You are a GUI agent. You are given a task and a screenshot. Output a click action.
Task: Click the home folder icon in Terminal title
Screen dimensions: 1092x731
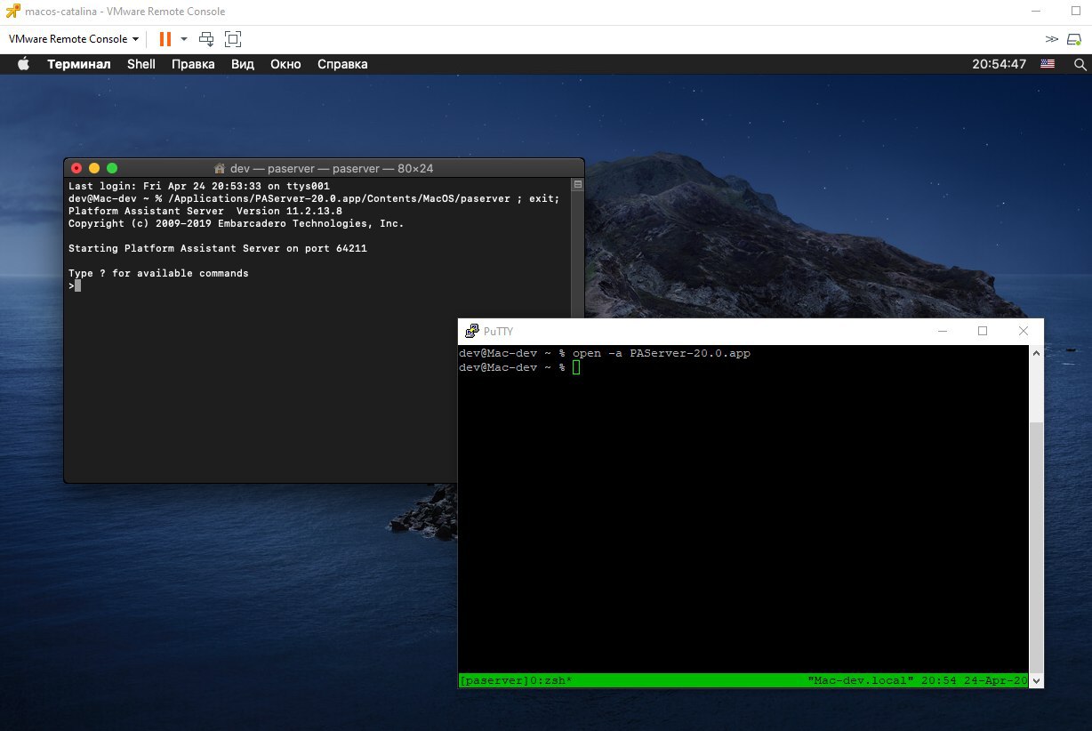click(x=221, y=168)
